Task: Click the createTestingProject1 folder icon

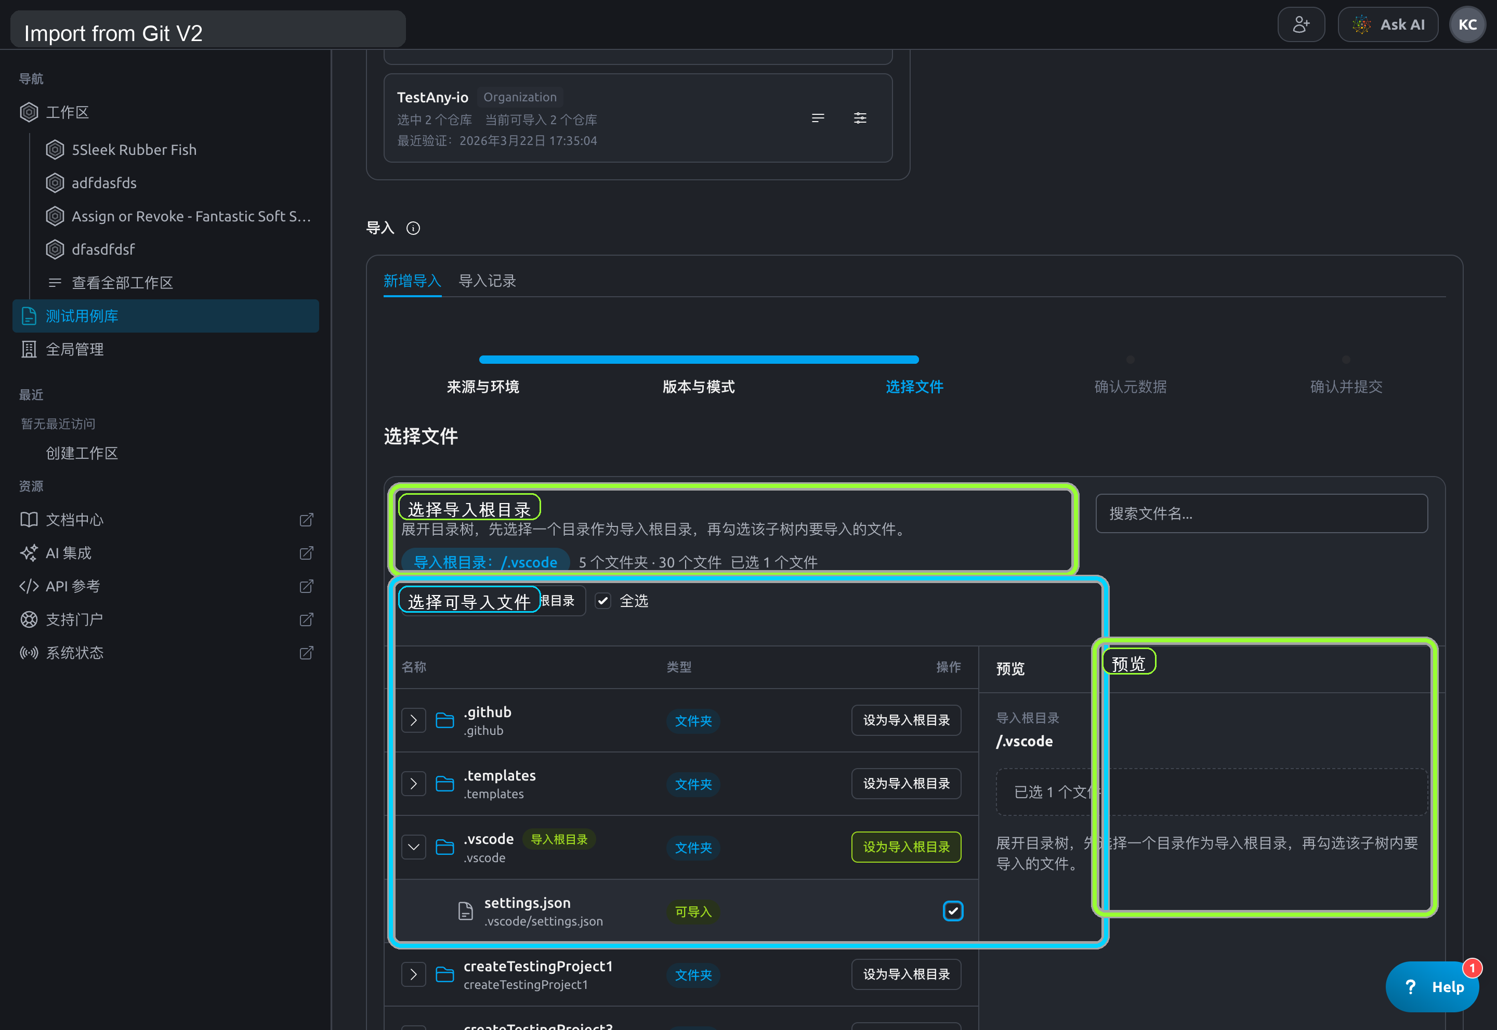Action: (445, 974)
